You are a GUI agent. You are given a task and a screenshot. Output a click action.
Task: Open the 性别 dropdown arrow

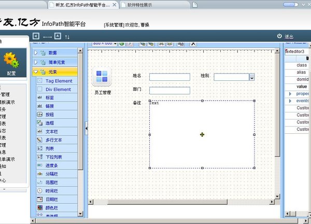click(252, 77)
